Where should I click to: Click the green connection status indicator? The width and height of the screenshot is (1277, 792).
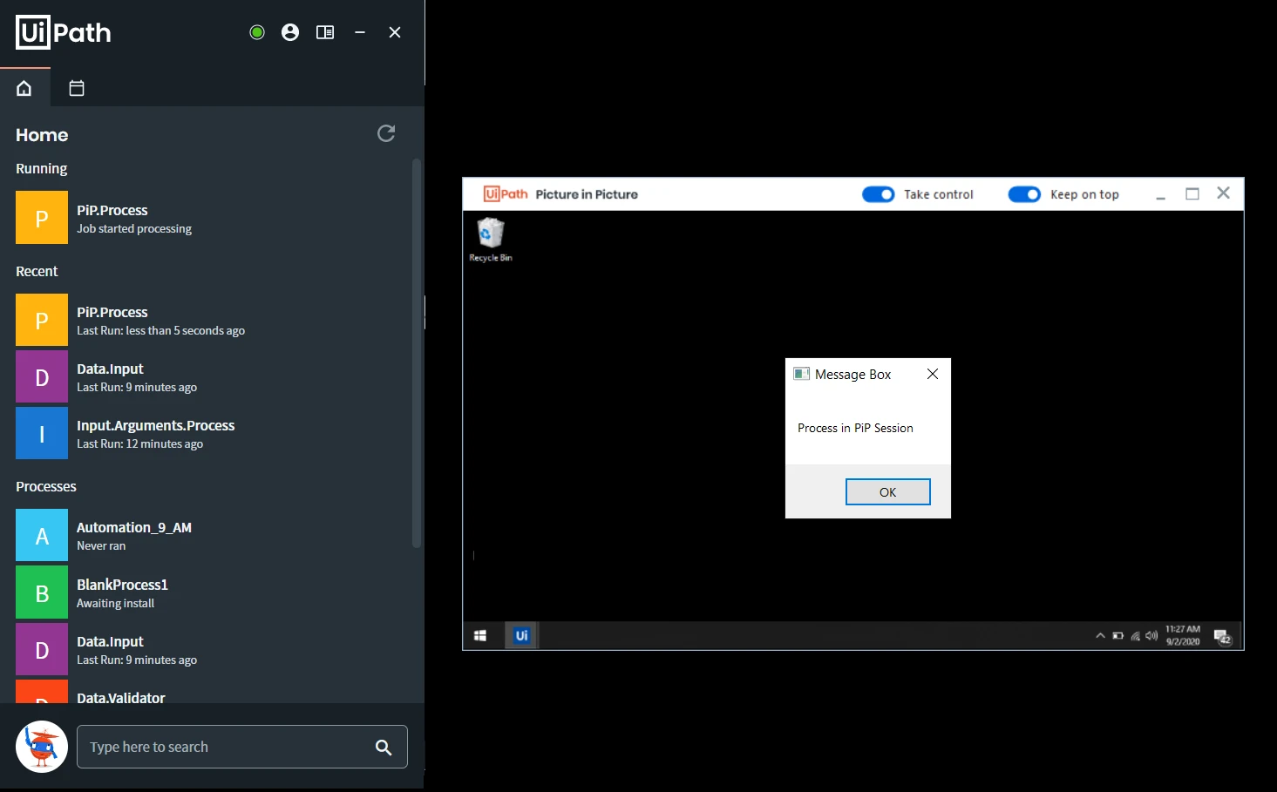coord(257,32)
